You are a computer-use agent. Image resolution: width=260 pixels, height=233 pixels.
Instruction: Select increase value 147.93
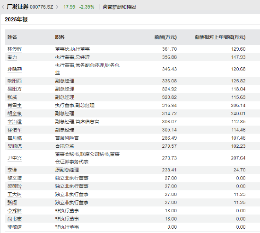[x=238, y=57]
